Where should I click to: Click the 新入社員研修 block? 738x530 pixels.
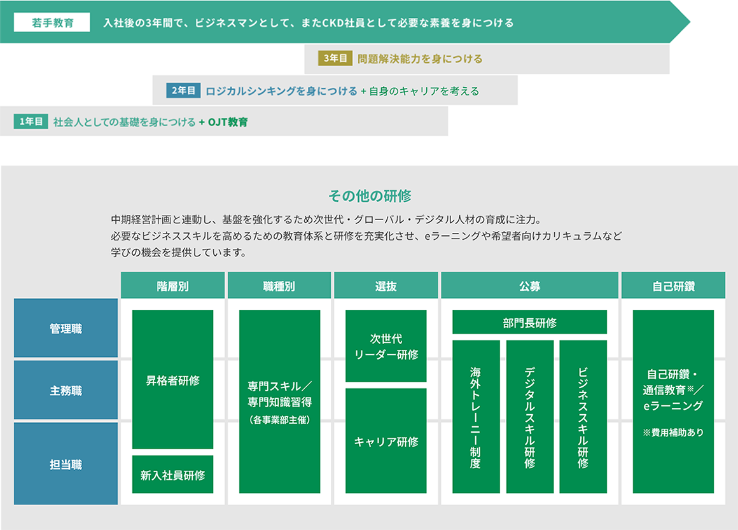172,473
